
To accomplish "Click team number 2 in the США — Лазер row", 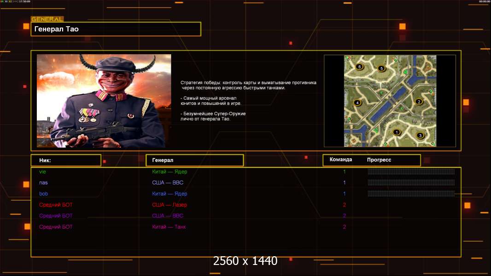I will [345, 205].
